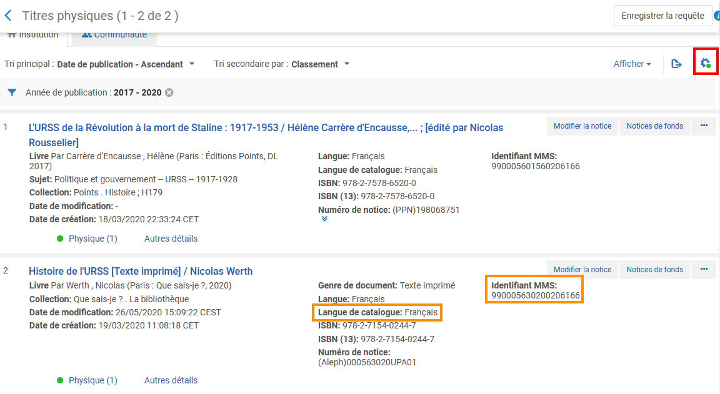The height and width of the screenshot is (394, 720).
Task: Expand more fields with the double chevron in record 1
Action: point(324,219)
